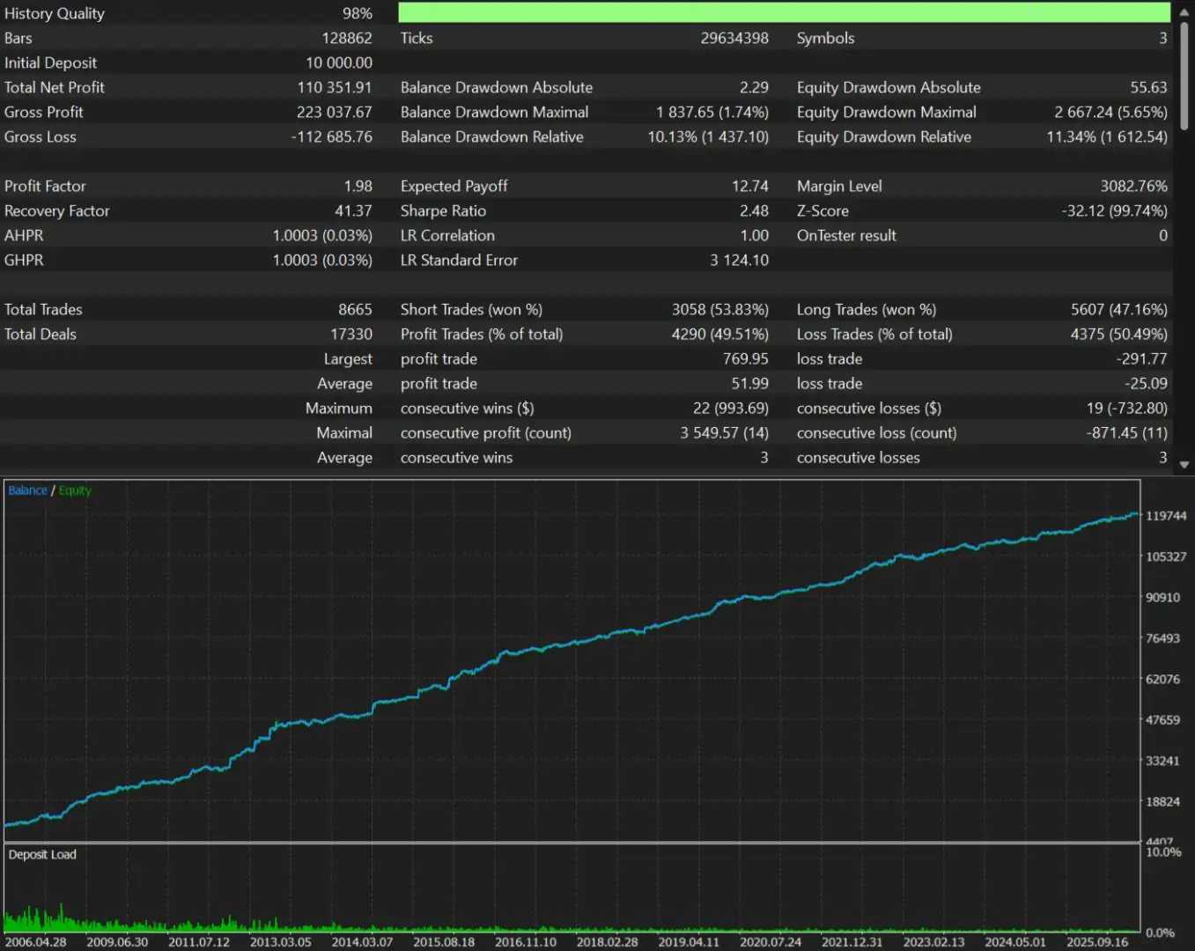The image size is (1195, 951).
Task: Click the Equity Drawdown Maximal value 2 667.24 (5.65%)
Action: click(x=1111, y=112)
